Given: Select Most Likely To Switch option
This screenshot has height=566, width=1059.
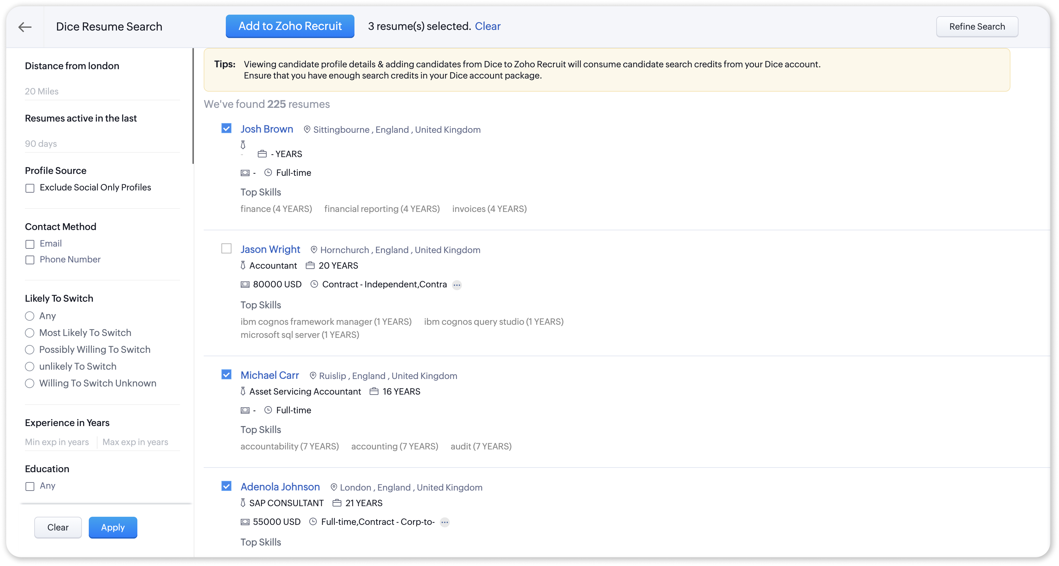Looking at the screenshot, I should coord(30,333).
